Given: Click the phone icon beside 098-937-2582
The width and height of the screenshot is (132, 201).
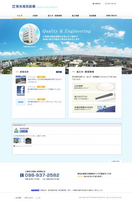Looking at the screenshot, I should pos(22,175).
